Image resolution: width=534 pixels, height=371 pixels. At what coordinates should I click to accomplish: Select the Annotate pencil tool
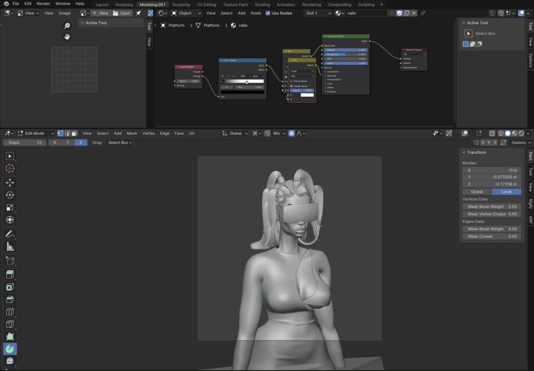[x=9, y=234]
